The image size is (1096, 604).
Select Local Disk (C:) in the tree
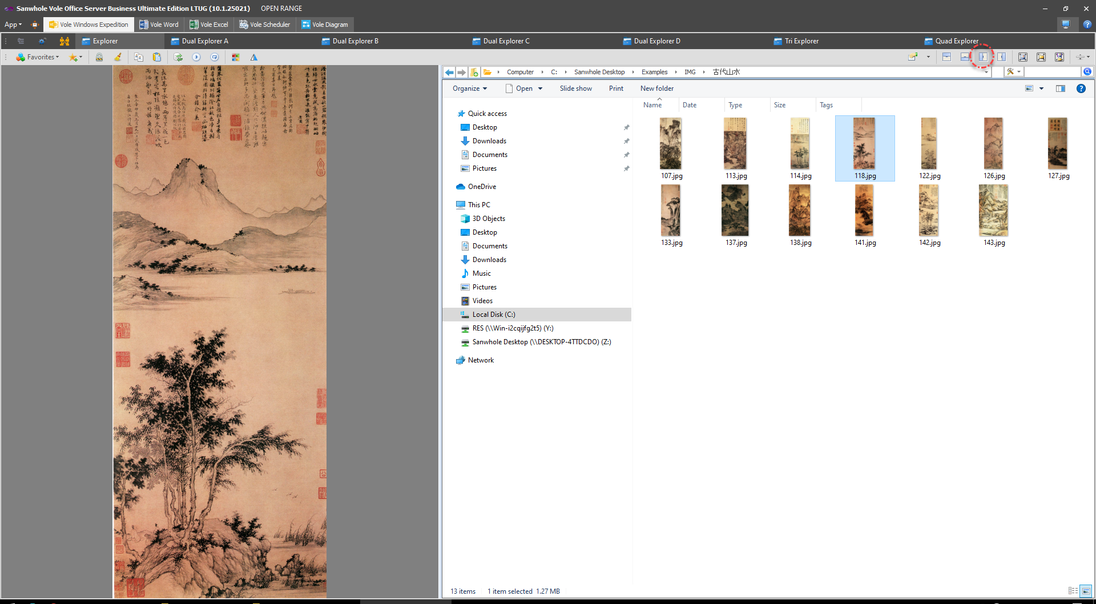[537, 315]
